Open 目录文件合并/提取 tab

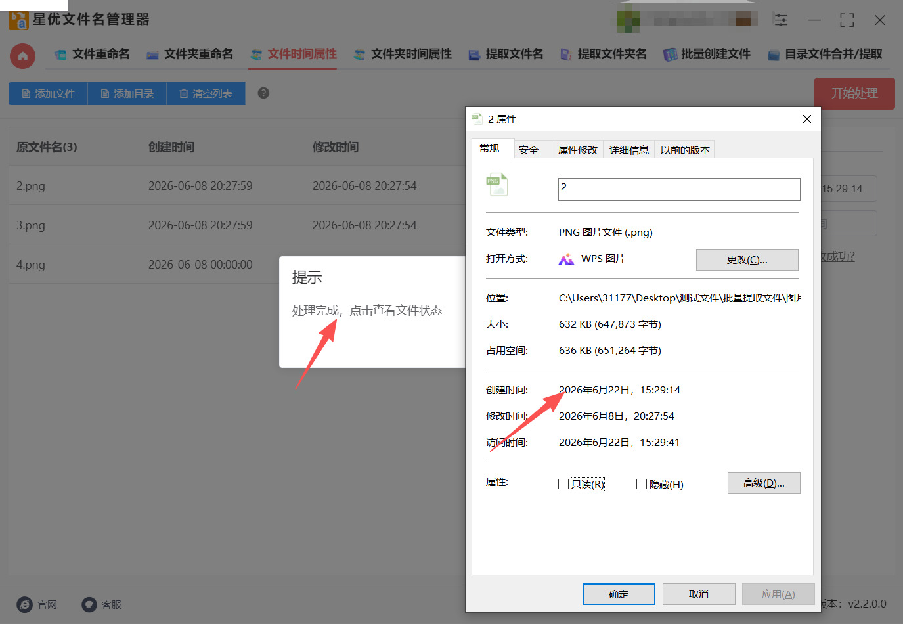coord(825,55)
